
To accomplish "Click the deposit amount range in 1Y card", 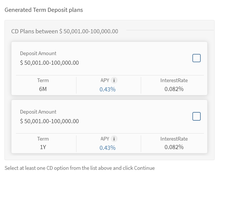I will 50,121.
